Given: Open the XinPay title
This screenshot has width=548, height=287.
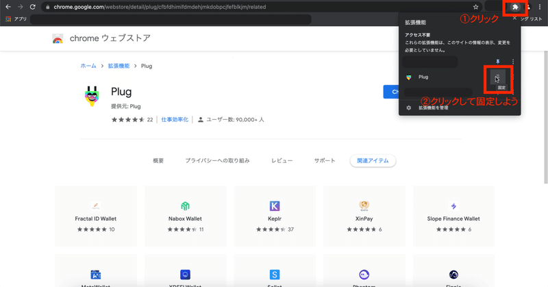Looking at the screenshot, I should [364, 219].
